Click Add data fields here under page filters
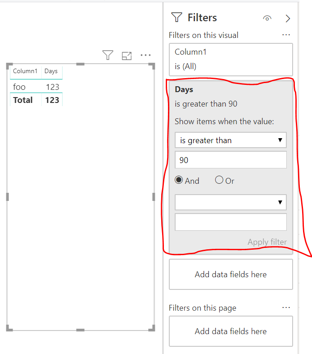Viewport: 312px width, 354px height. pos(231,331)
